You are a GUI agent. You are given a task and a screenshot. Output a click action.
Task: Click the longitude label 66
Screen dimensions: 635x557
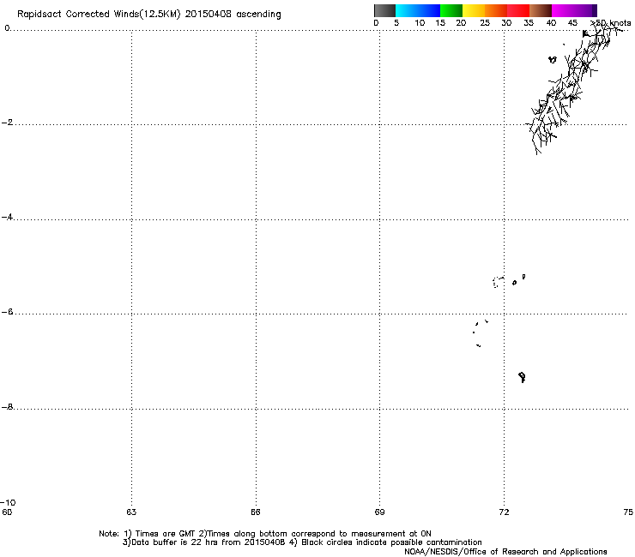[x=256, y=512]
